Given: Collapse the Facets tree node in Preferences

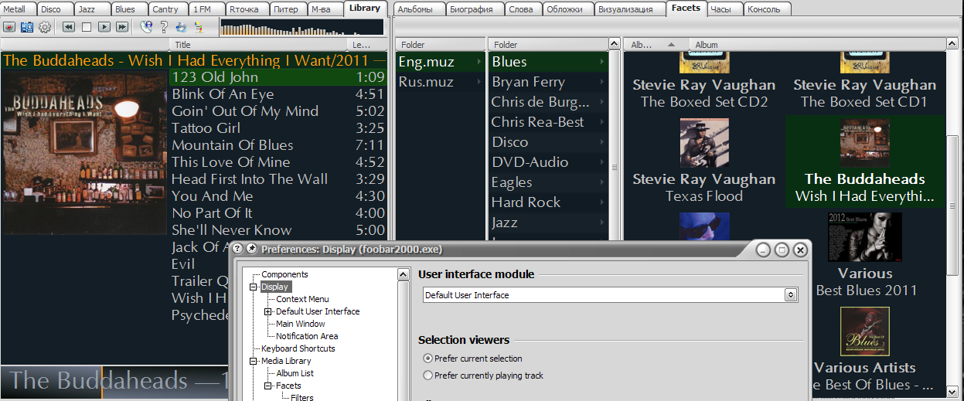Looking at the screenshot, I should pos(268,386).
